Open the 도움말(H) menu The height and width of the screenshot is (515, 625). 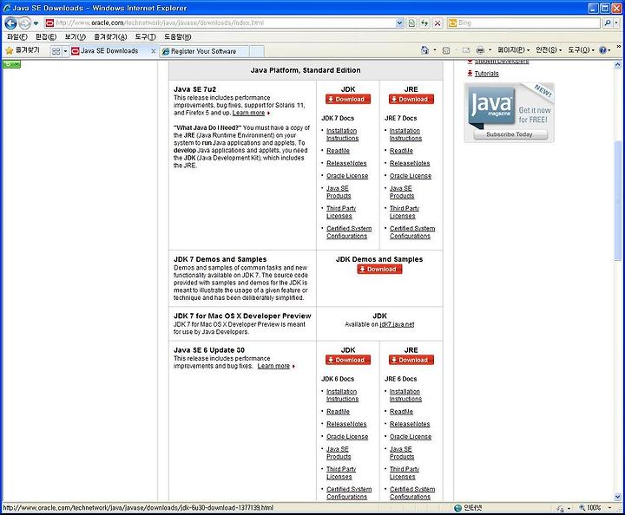click(x=178, y=37)
